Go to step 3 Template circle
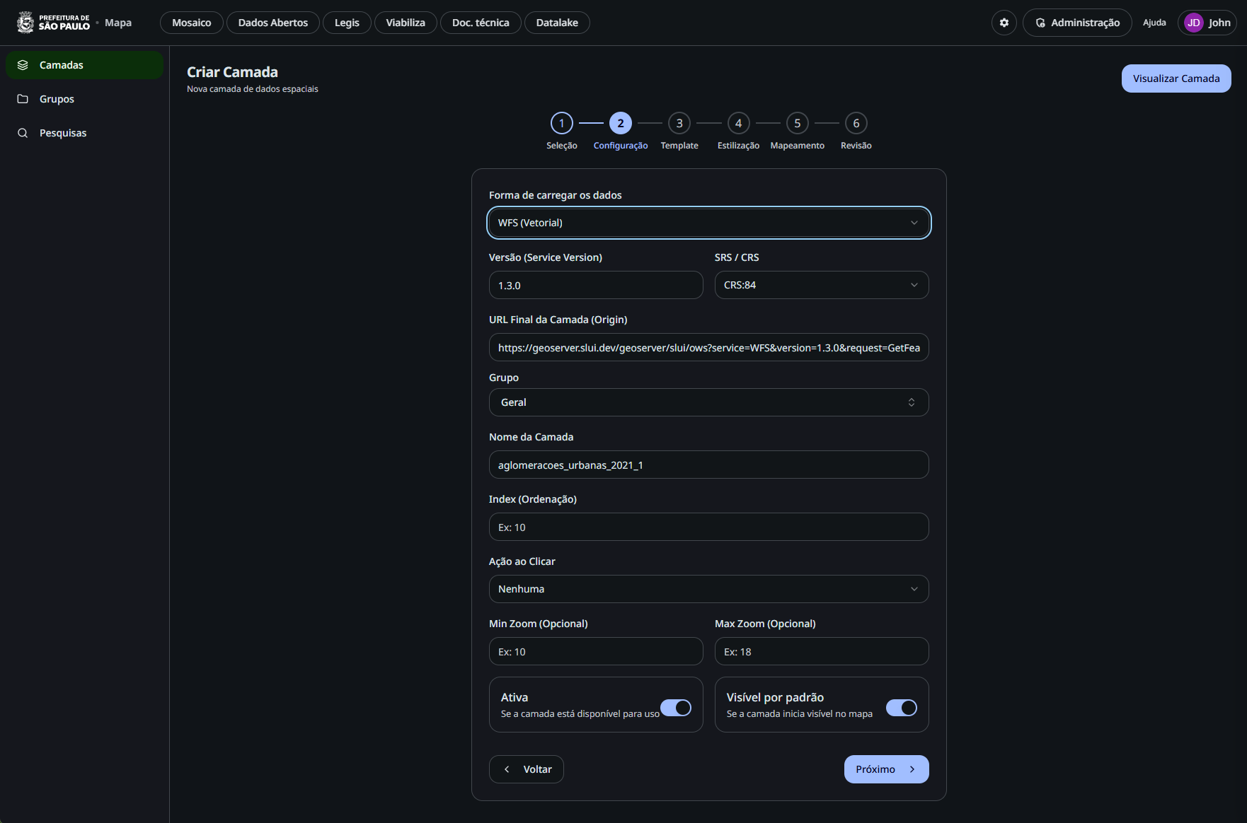 click(x=679, y=123)
